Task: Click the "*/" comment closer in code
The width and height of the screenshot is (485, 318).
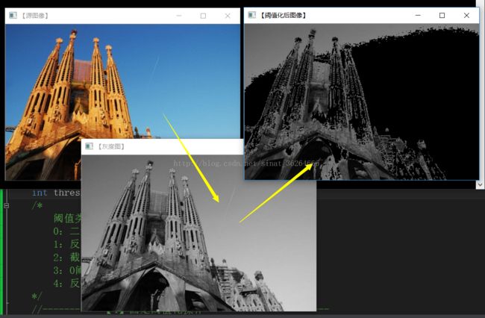Action: click(x=37, y=296)
